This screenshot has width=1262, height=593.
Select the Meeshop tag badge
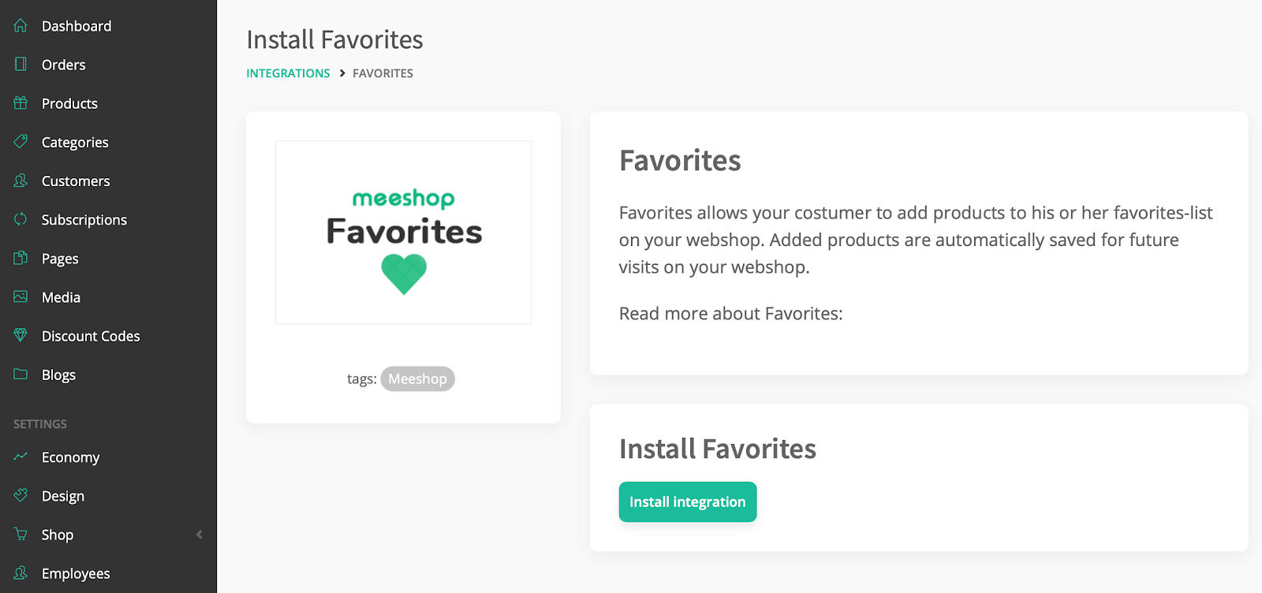pos(417,379)
